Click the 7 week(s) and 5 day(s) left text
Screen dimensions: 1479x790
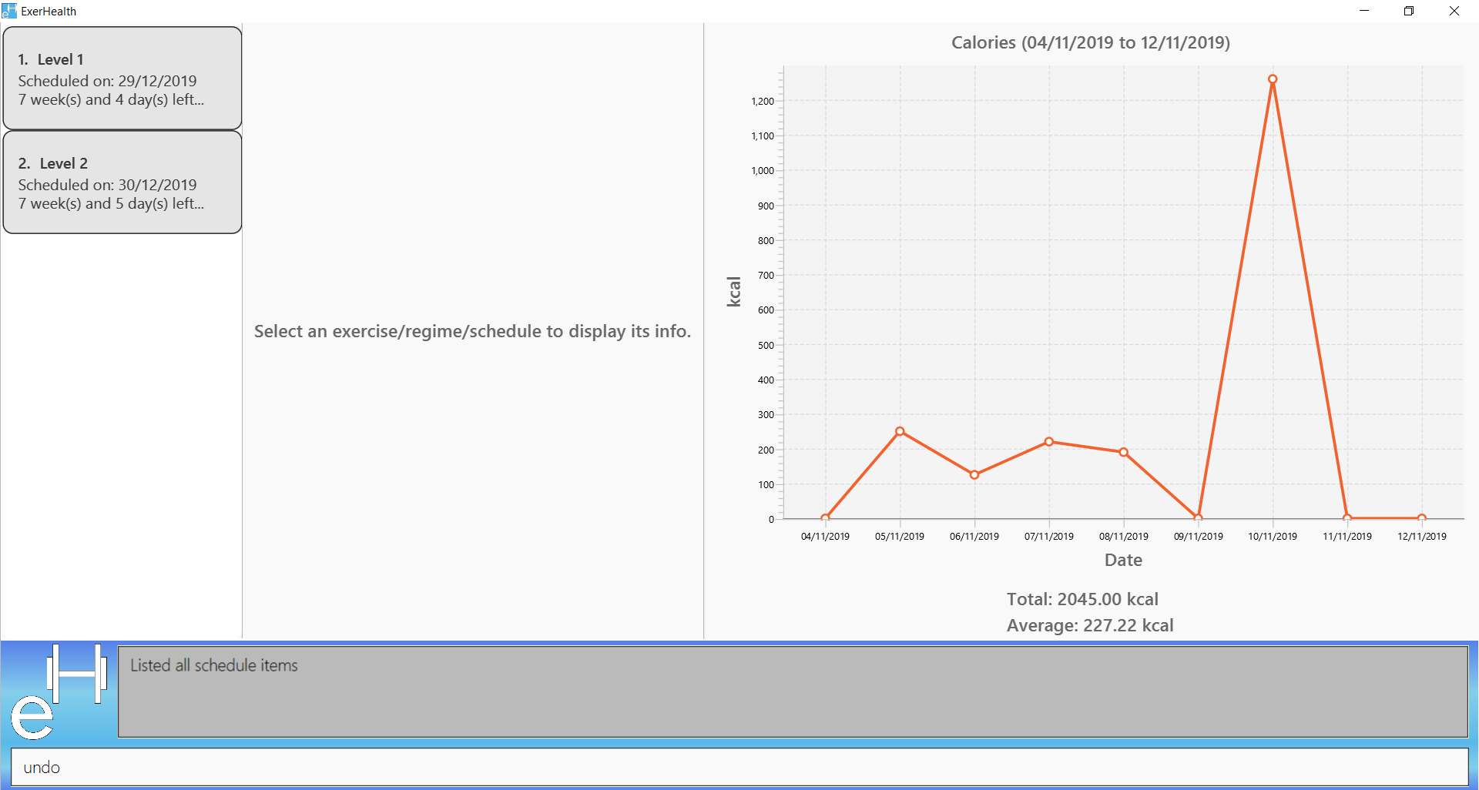tap(111, 203)
